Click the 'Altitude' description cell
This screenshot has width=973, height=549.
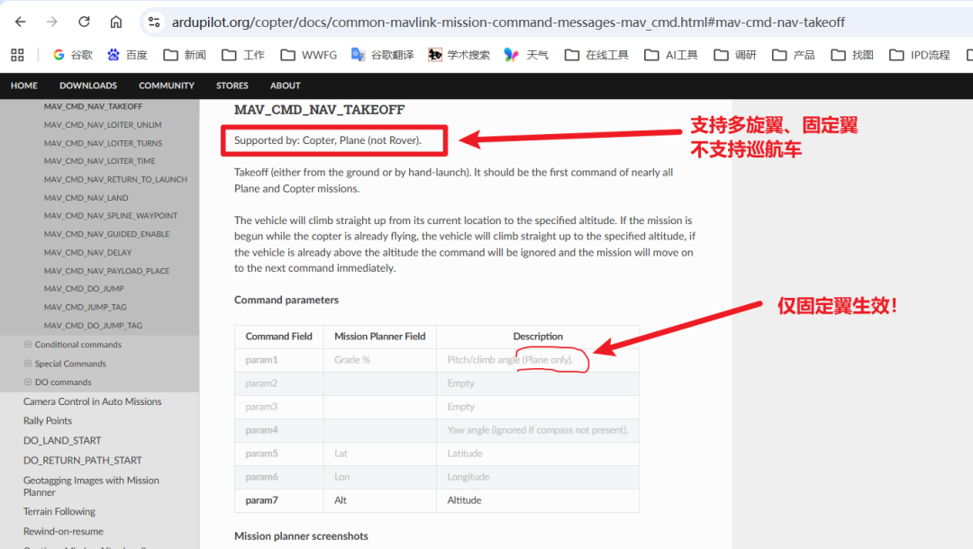click(x=538, y=500)
